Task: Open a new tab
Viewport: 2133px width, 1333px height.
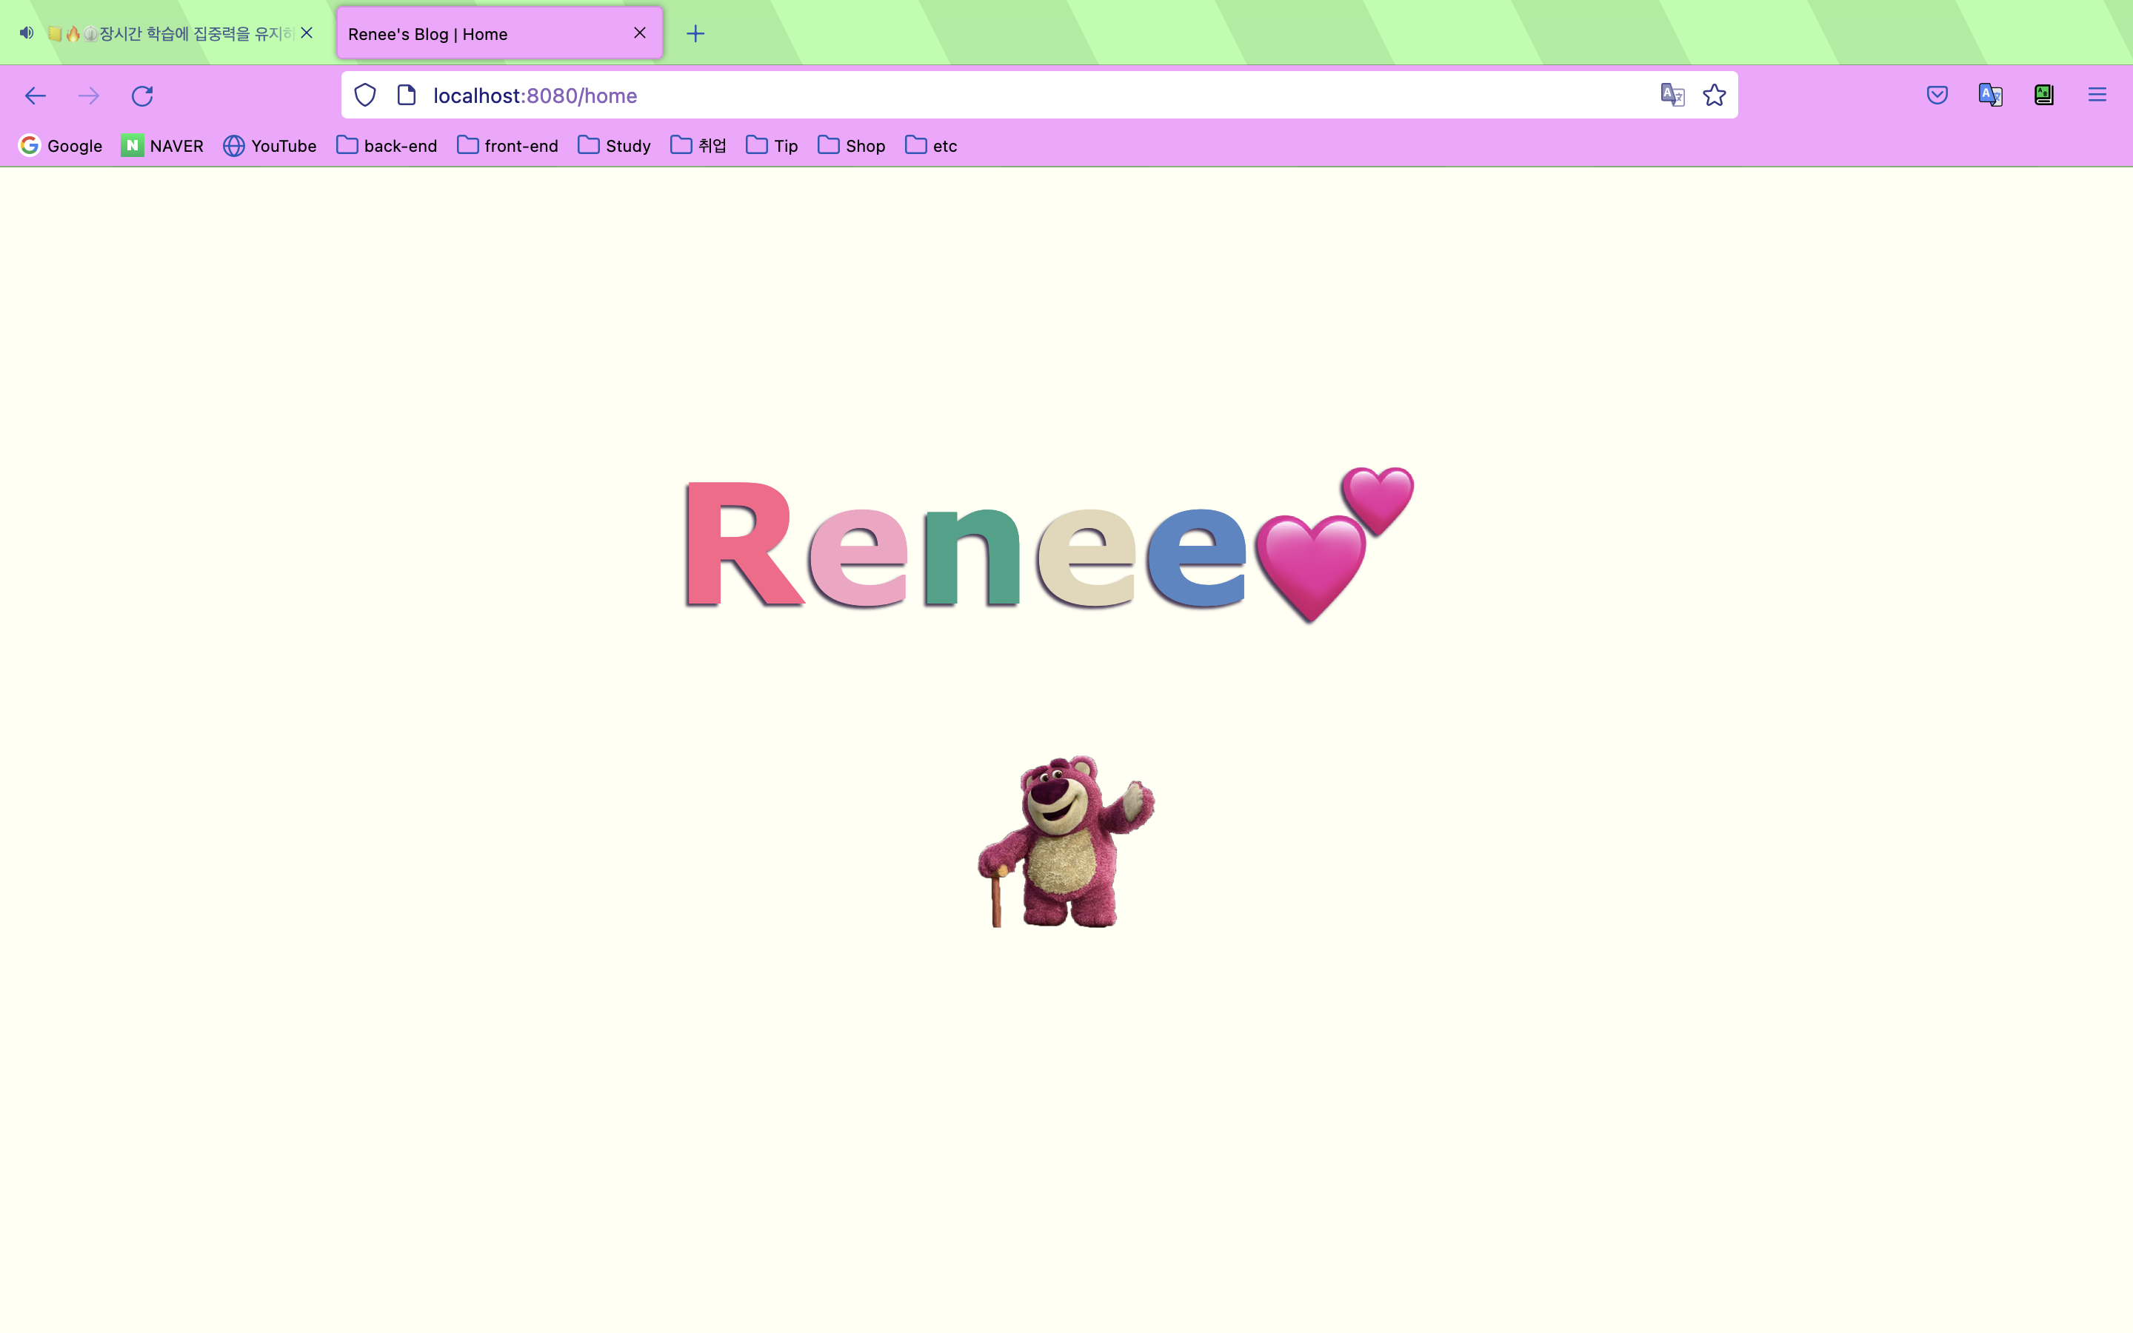Action: [695, 33]
